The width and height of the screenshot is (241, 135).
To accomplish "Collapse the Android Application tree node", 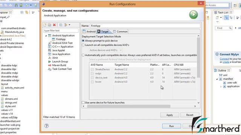I will point(46,36).
